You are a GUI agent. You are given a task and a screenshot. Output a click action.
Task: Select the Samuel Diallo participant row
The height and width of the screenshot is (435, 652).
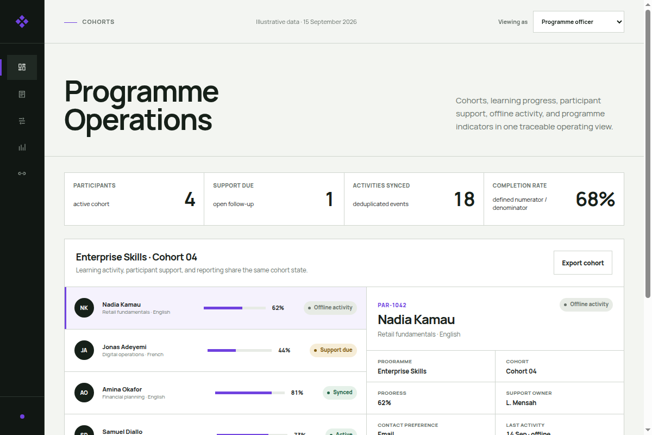(216, 425)
